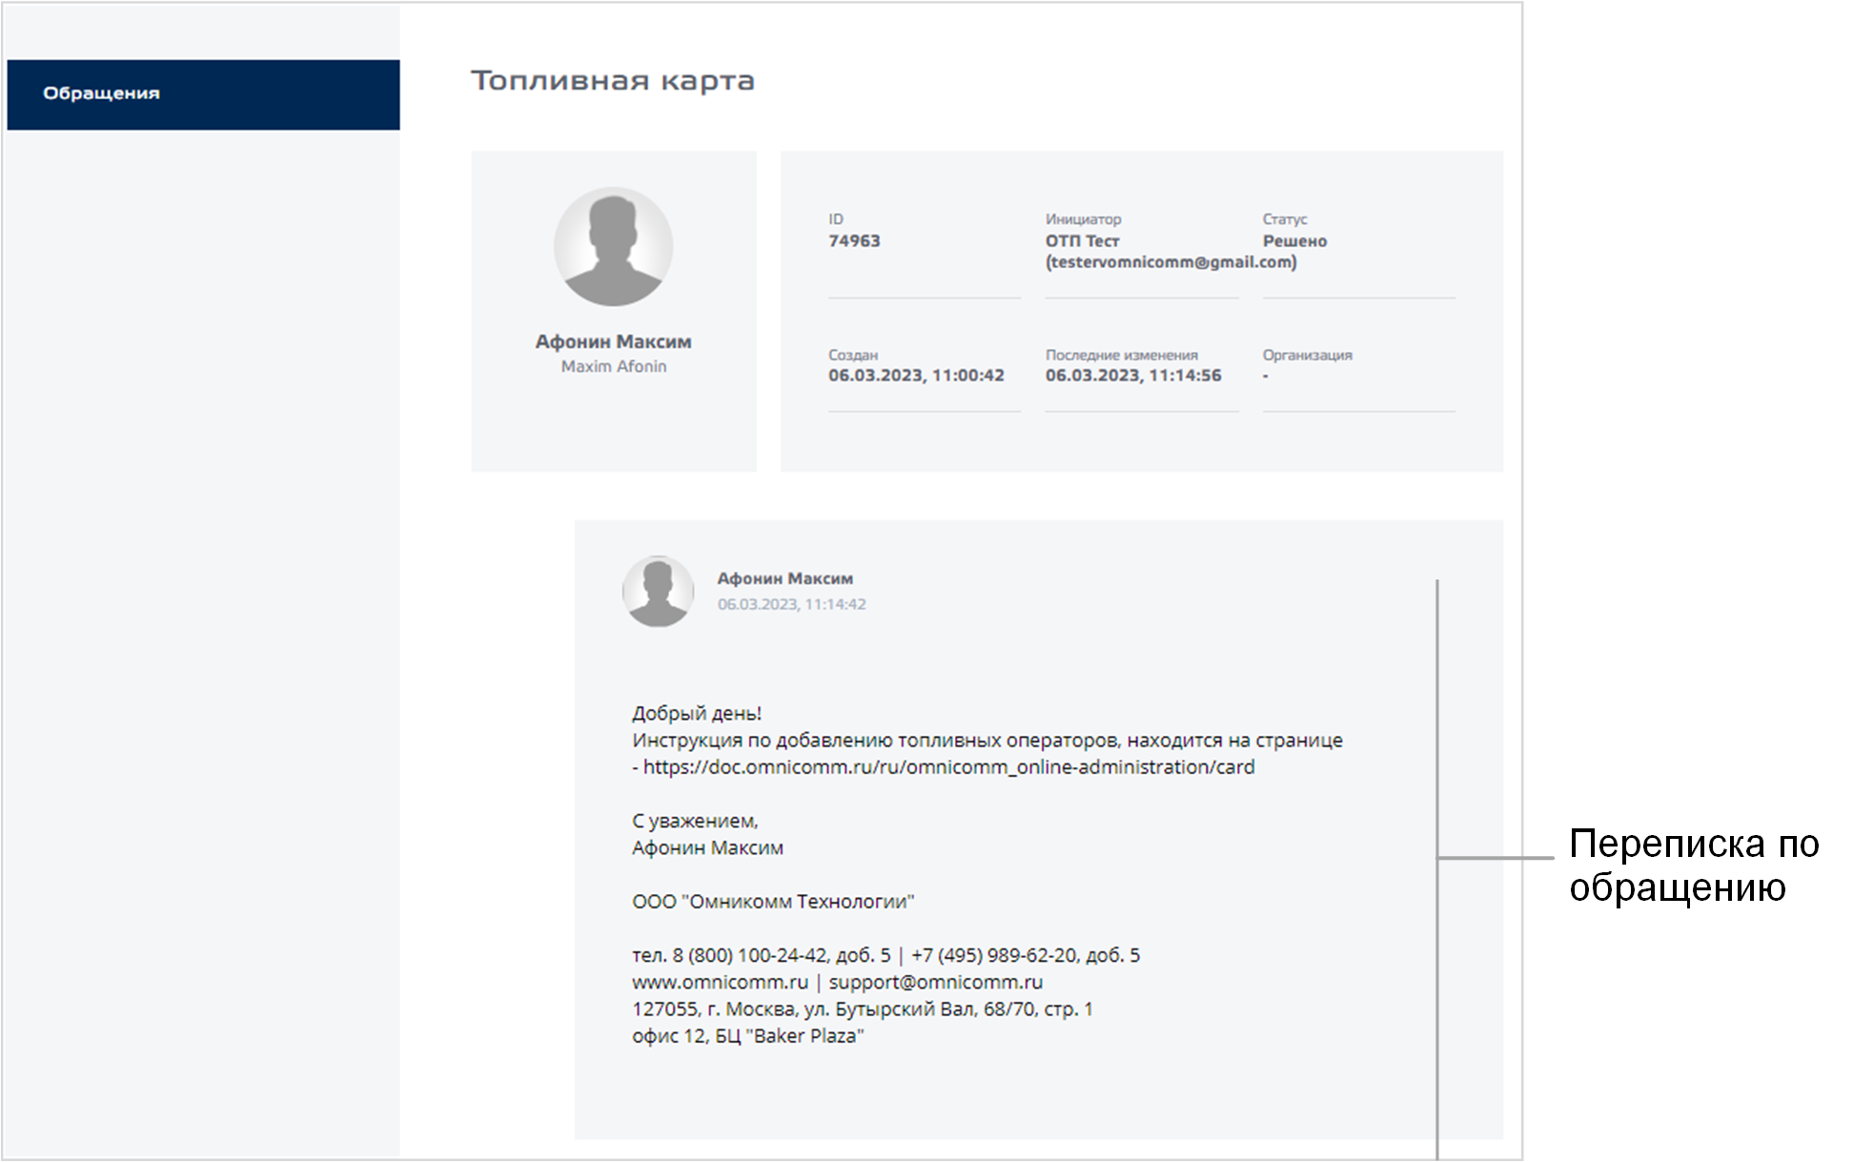Click the Последние изменения field label

pos(1122,355)
